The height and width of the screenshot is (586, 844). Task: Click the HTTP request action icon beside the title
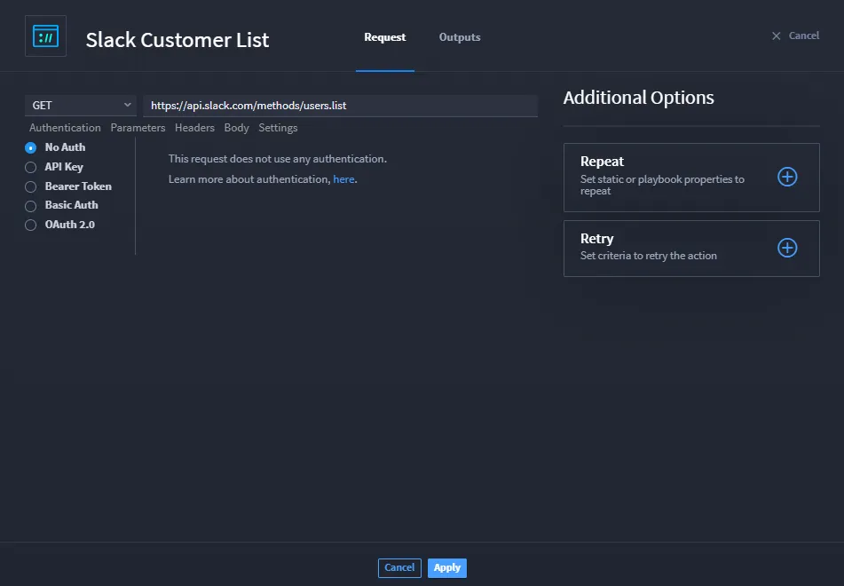point(46,36)
